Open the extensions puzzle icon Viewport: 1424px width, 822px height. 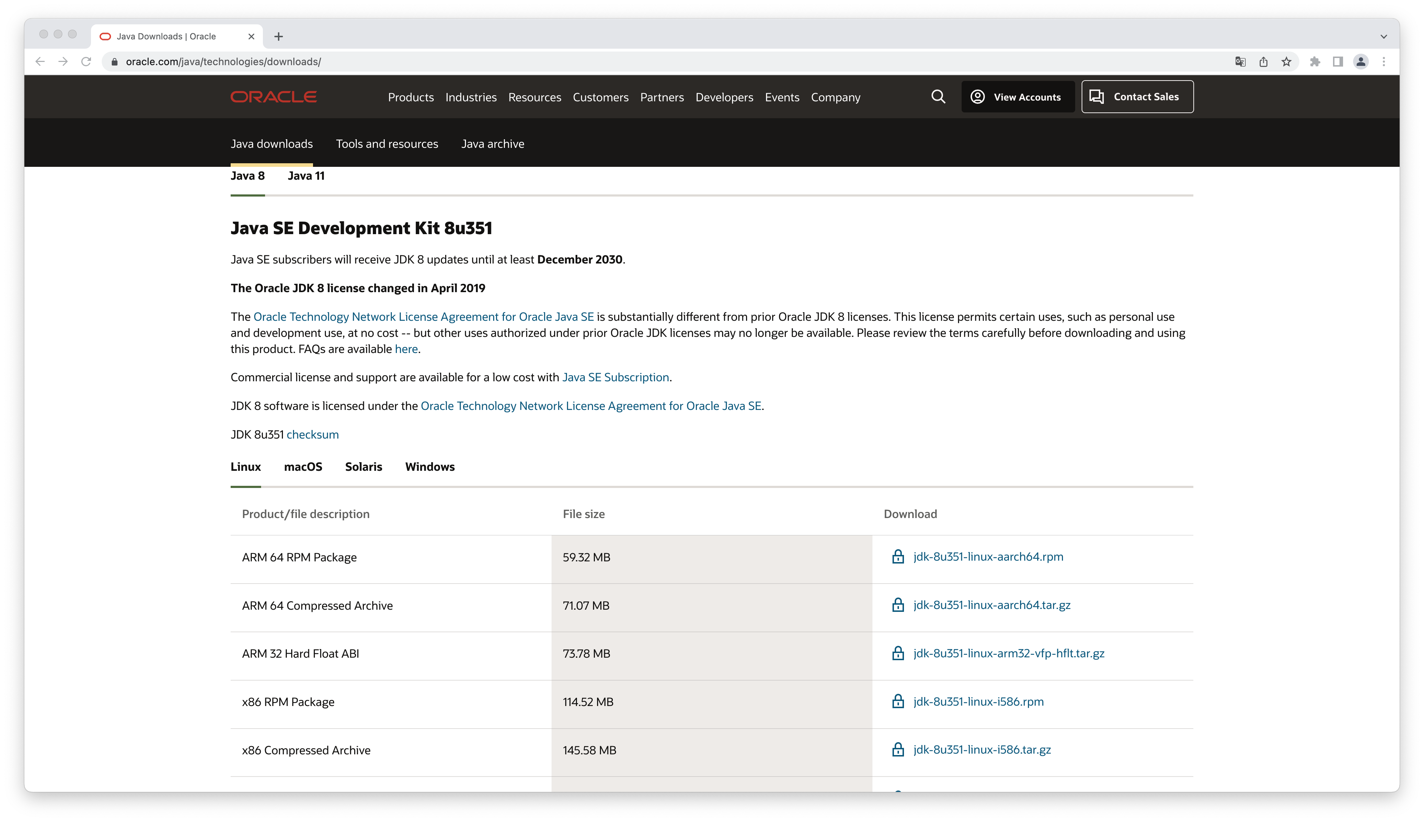(1315, 62)
